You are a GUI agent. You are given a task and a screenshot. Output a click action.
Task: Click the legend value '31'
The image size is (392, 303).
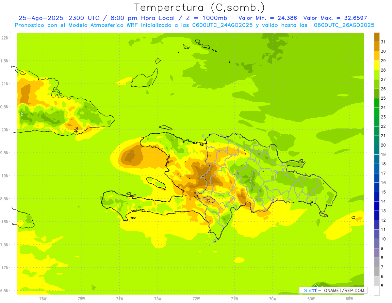(383, 42)
